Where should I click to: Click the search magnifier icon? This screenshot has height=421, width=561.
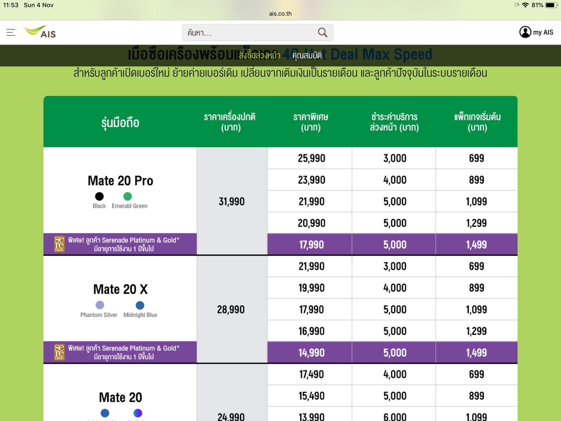click(x=322, y=33)
